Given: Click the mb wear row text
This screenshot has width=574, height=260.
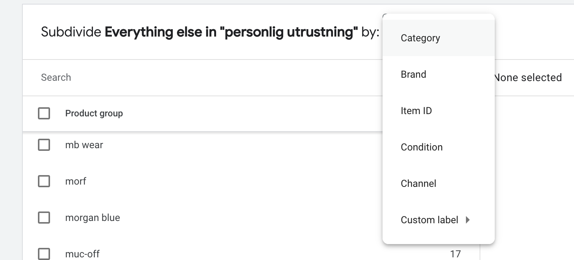Looking at the screenshot, I should point(84,145).
